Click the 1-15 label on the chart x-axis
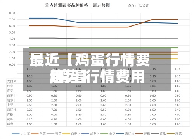This screenshot has height=139, width=194. (153, 69)
